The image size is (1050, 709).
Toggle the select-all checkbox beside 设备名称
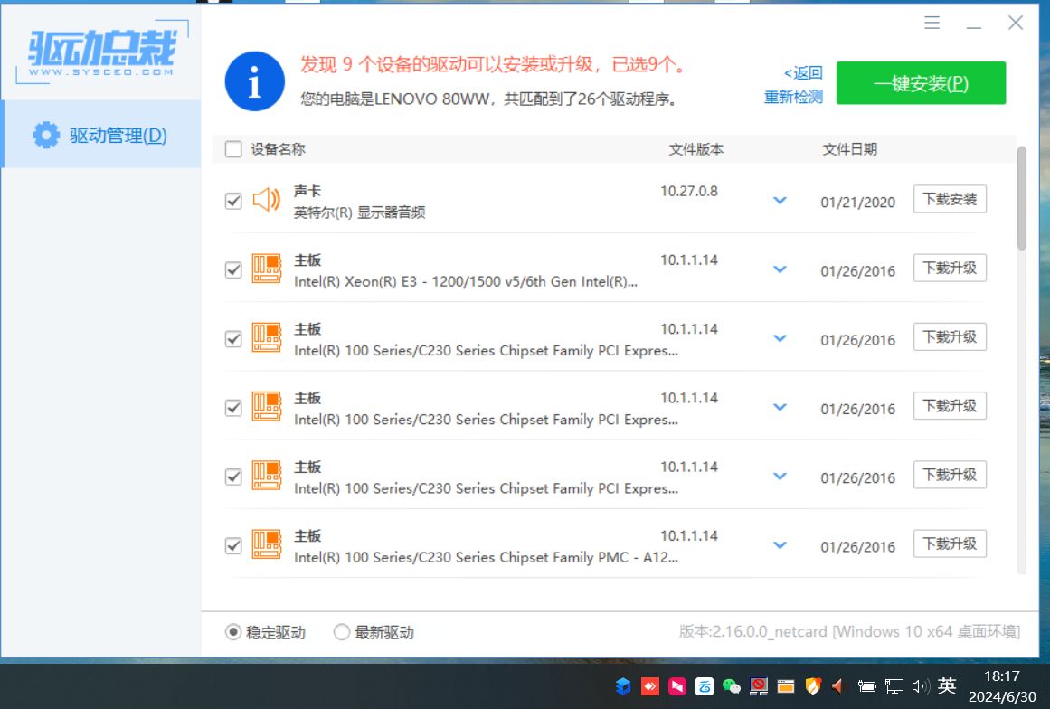[x=233, y=149]
